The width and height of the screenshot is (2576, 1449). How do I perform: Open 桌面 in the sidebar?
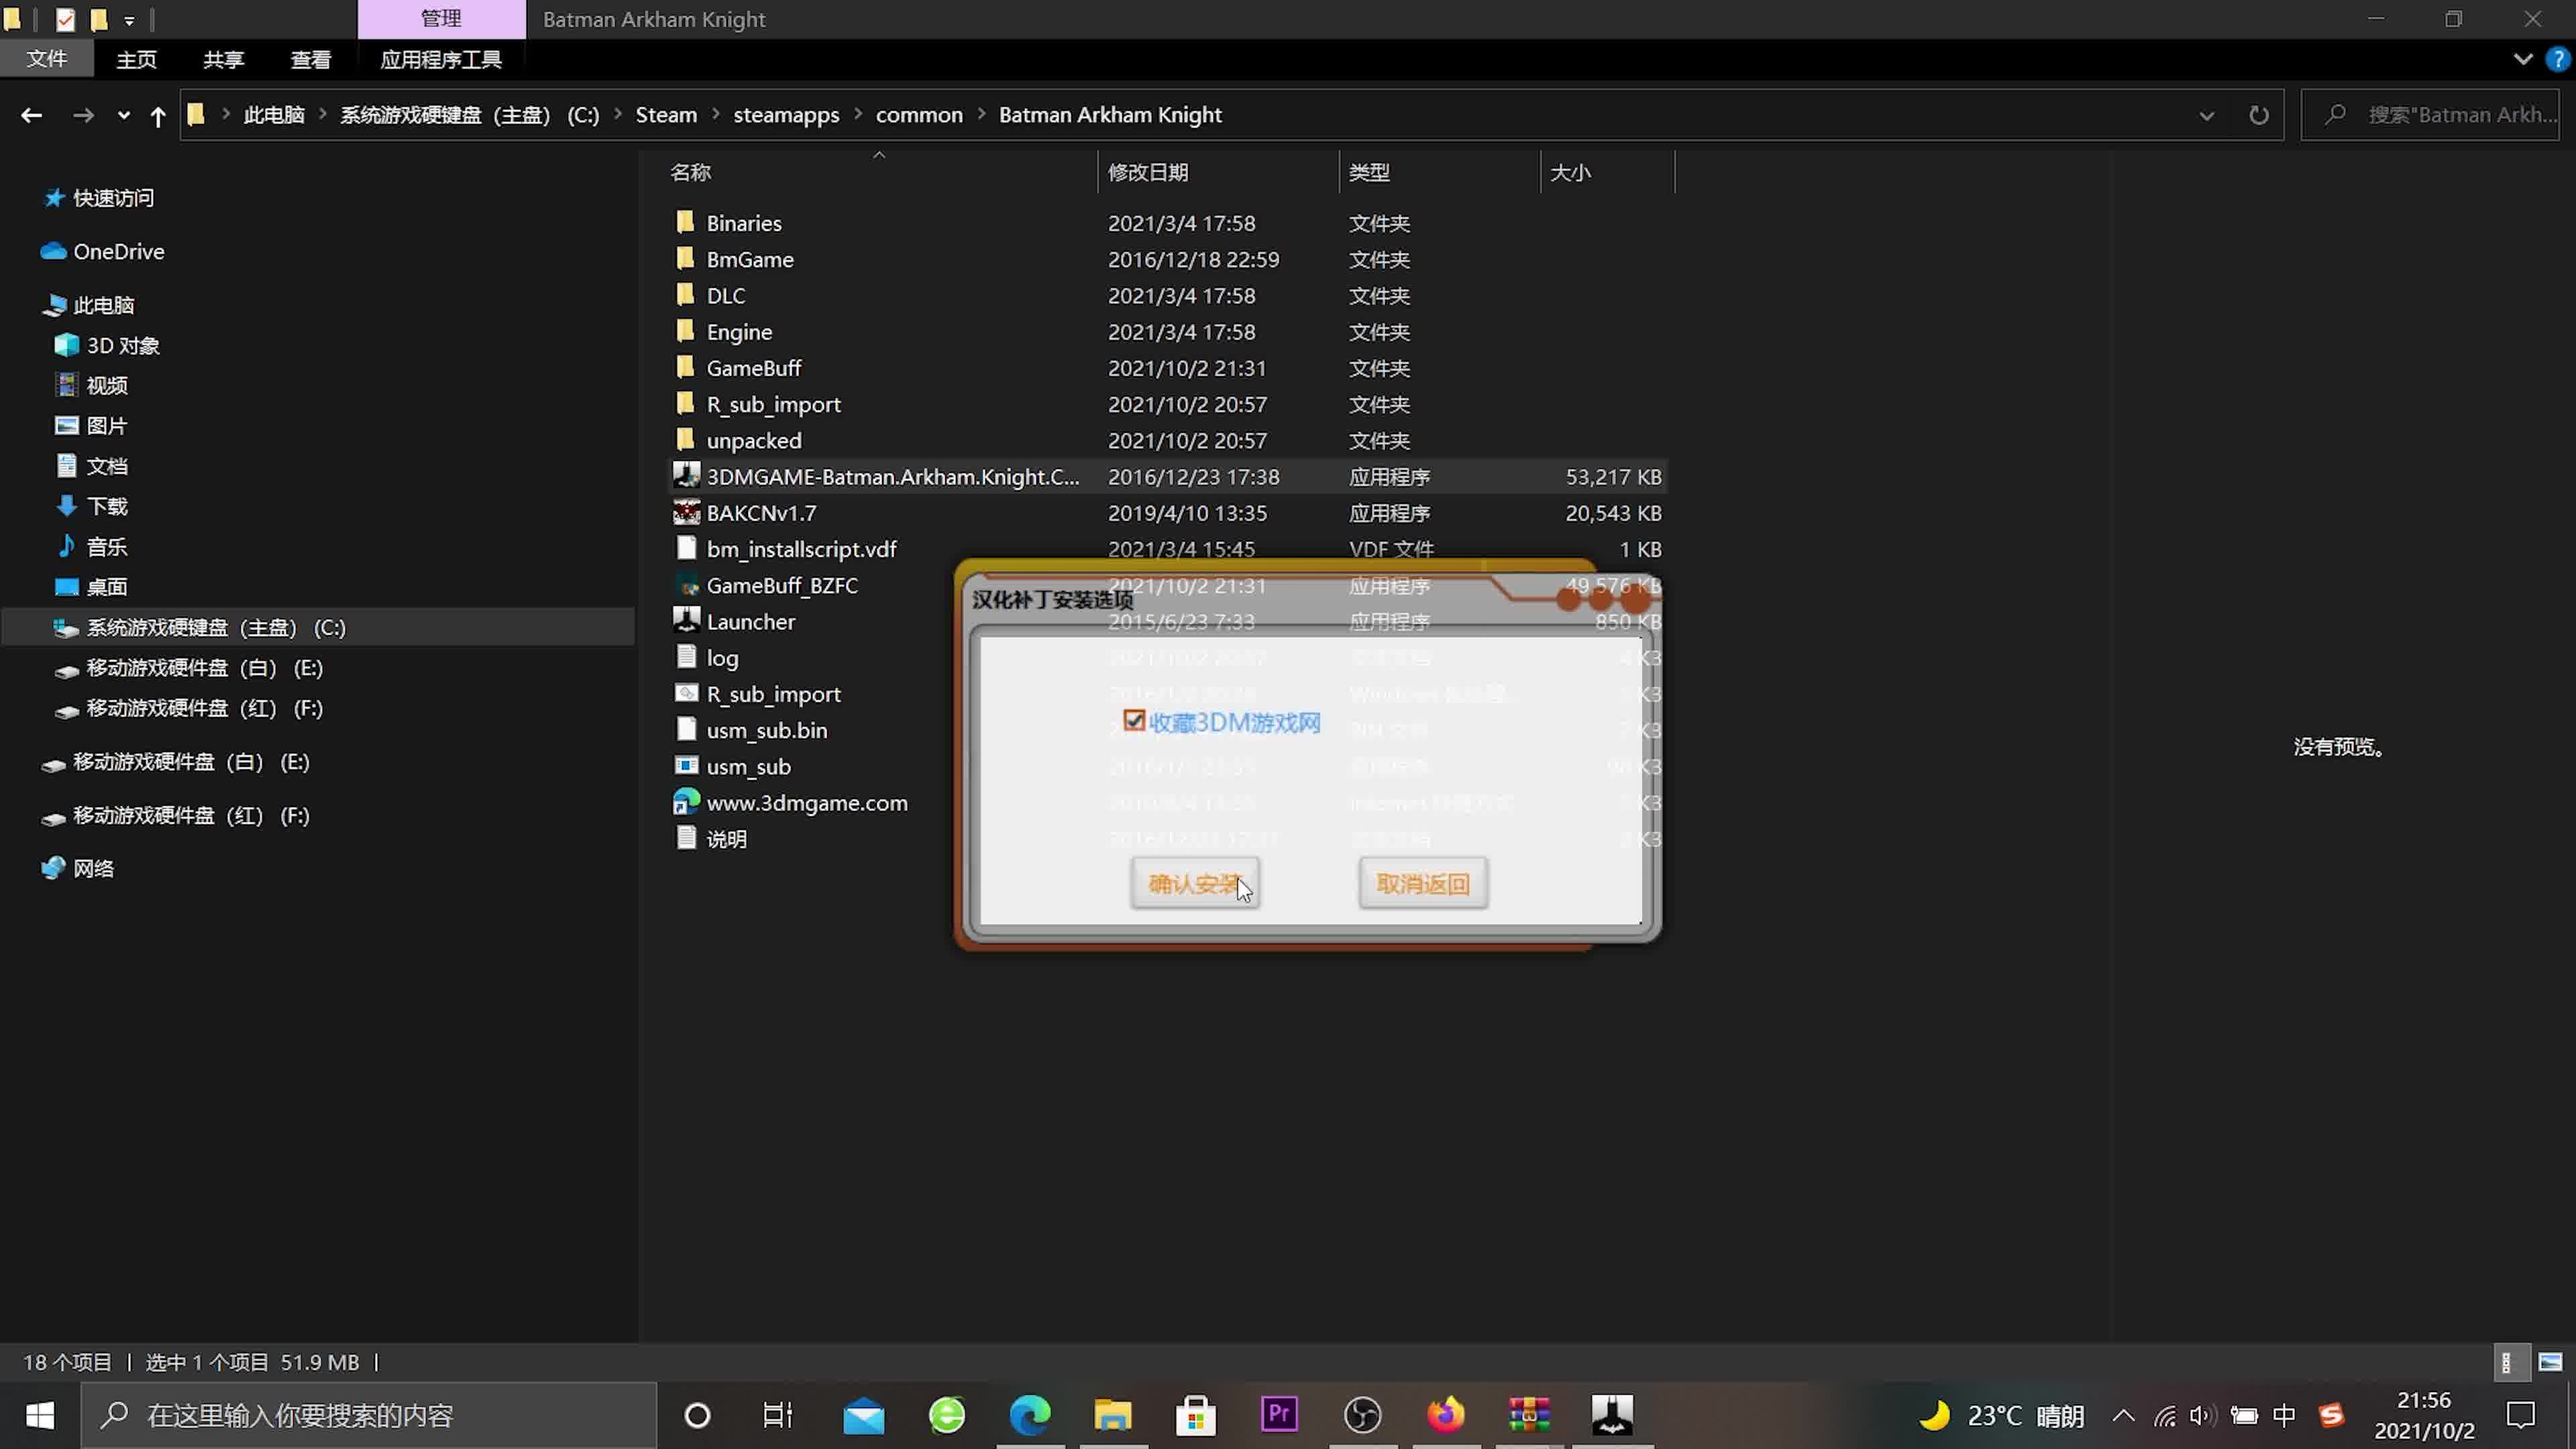point(106,586)
